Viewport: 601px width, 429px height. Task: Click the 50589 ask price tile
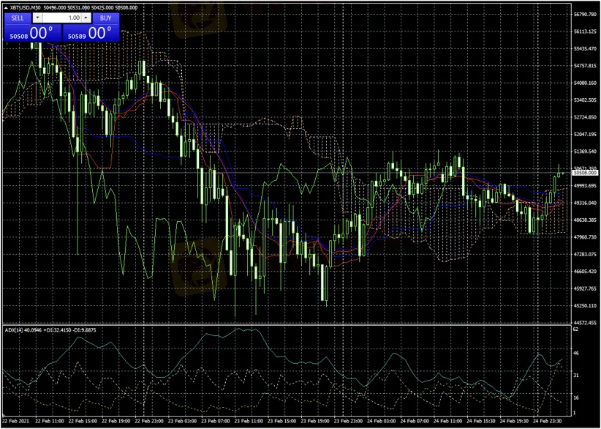(x=91, y=33)
